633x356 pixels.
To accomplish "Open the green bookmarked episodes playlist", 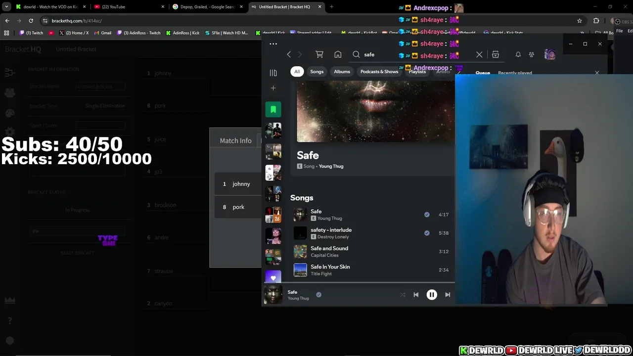I will point(273,109).
